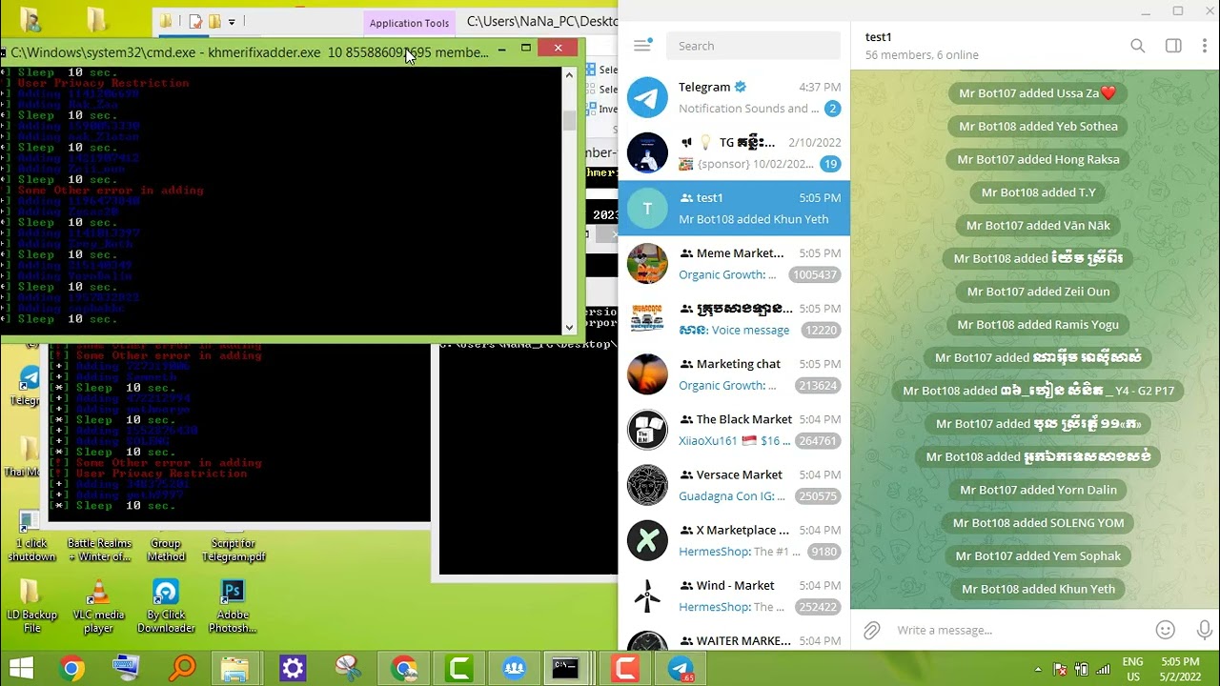The image size is (1220, 686).
Task: Open the blue group-people taskbar app
Action: (x=515, y=669)
